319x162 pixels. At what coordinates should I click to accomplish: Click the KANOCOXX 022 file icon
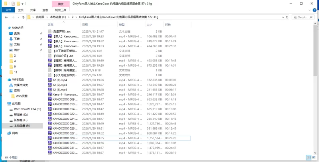pos(50,114)
